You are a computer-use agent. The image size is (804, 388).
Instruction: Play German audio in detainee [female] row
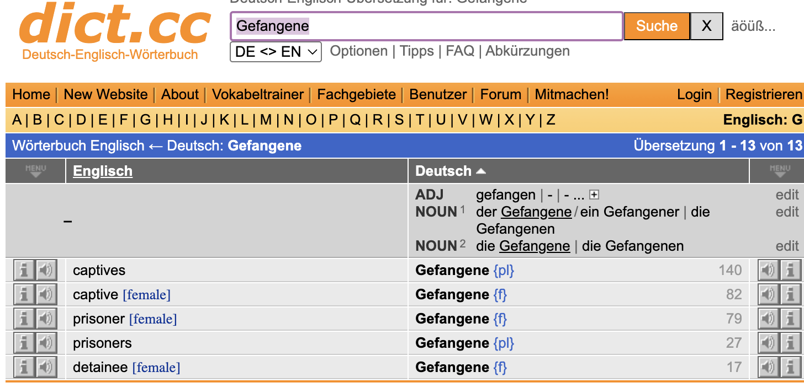click(768, 367)
